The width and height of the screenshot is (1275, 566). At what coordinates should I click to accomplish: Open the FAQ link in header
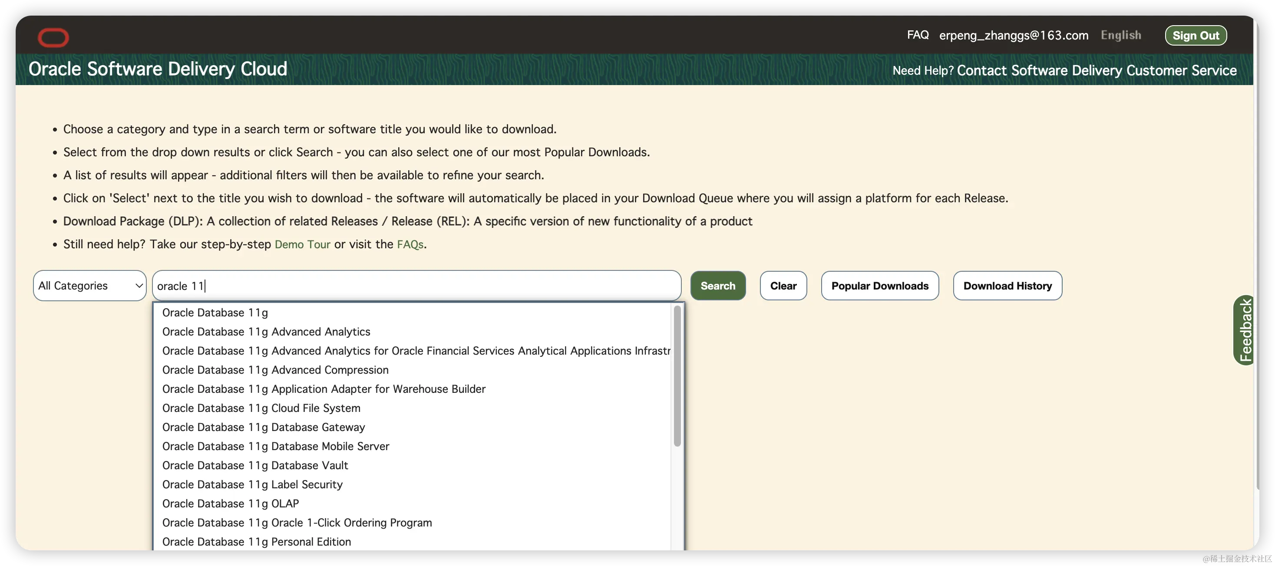pos(918,35)
